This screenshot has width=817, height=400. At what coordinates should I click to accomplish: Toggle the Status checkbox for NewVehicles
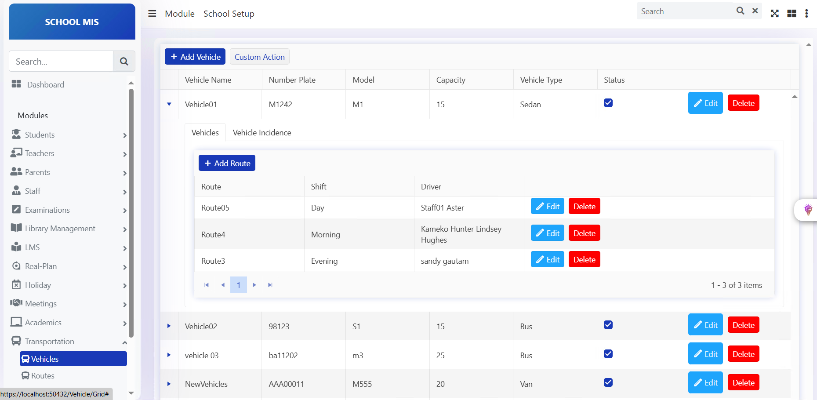pos(608,382)
